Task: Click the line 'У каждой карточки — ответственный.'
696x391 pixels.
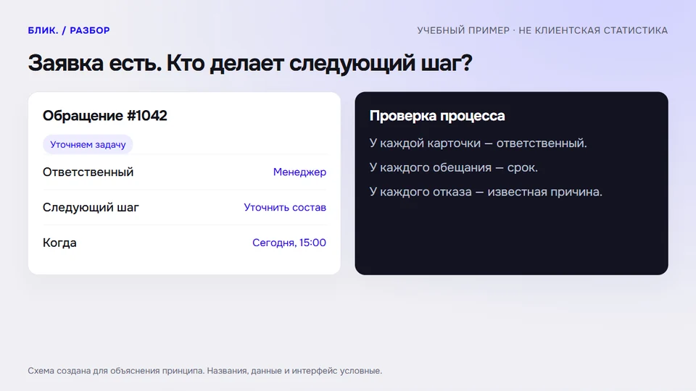Action: tap(478, 143)
